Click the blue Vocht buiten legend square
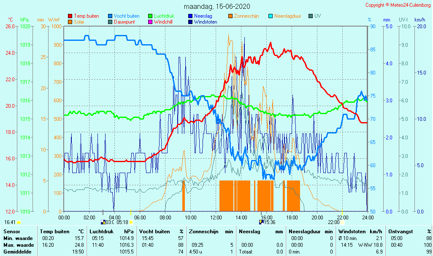433x256 pixels. pos(110,16)
